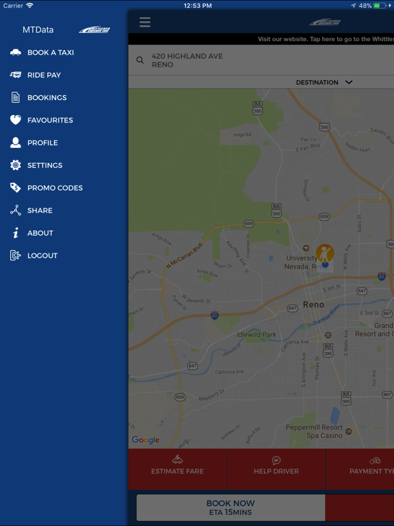The image size is (394, 526).
Task: Tap the Settings gear icon
Action: coord(16,165)
